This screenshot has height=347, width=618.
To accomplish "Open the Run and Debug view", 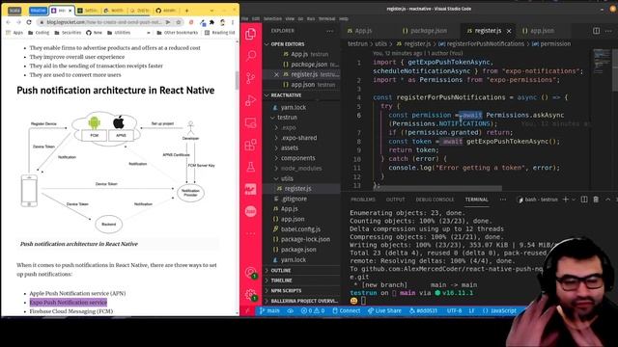I will pyautogui.click(x=251, y=100).
